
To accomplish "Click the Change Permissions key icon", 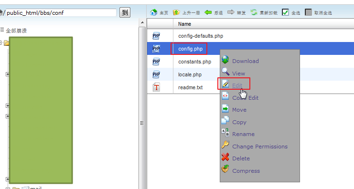I will pos(225,145).
